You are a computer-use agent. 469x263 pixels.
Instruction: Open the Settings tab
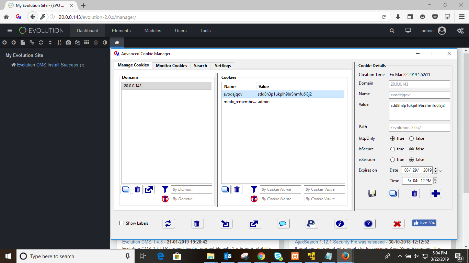coord(223,65)
